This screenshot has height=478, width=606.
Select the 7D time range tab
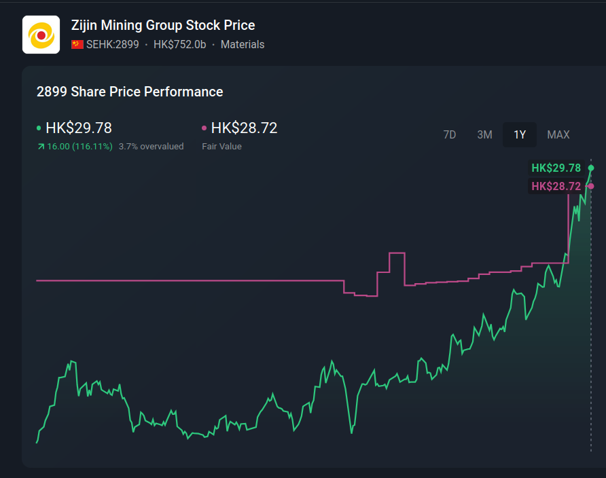pyautogui.click(x=450, y=134)
